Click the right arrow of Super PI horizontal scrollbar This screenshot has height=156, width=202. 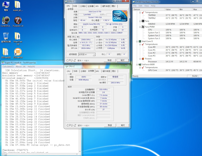77,154
